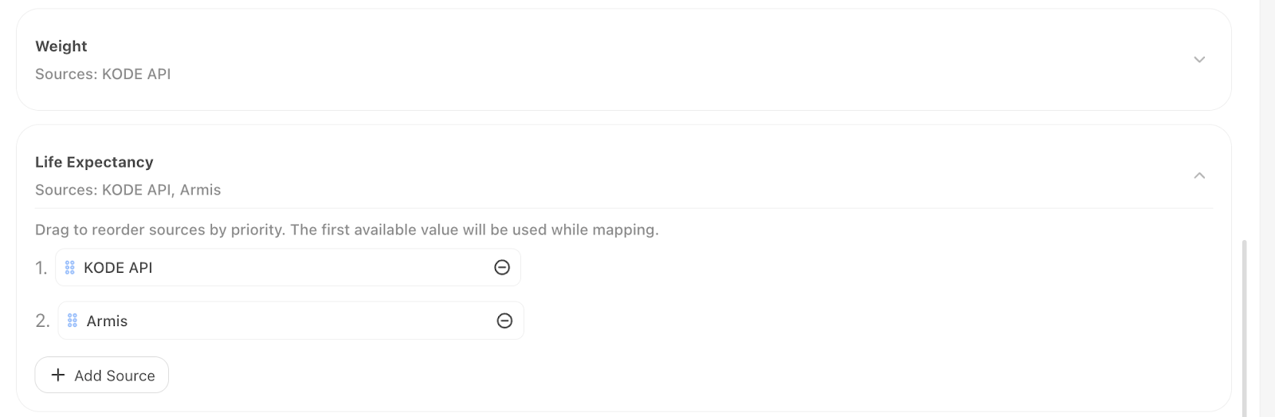Click empty space inside the Weight card
Image resolution: width=1275 pixels, height=417 pixels.
[637, 60]
